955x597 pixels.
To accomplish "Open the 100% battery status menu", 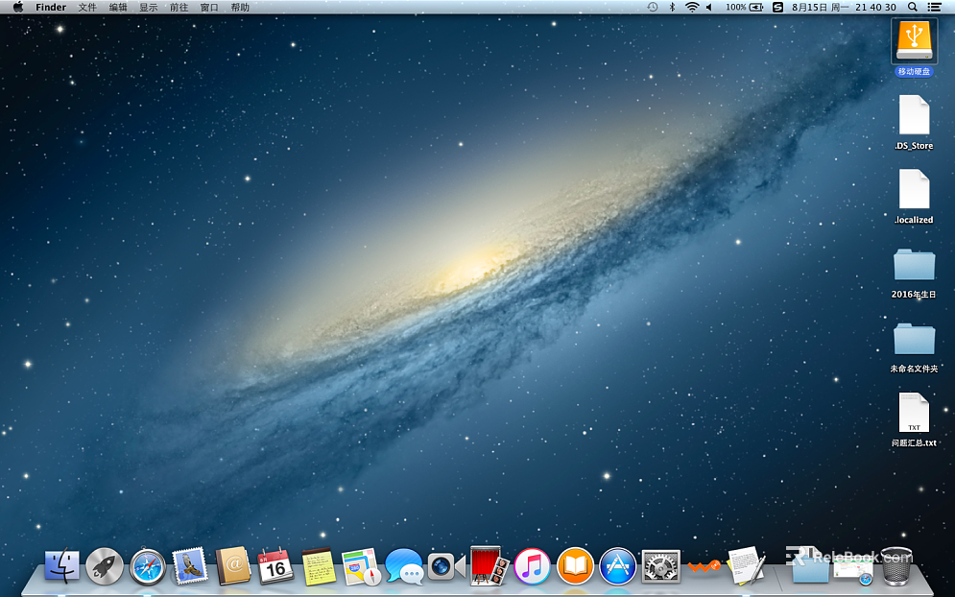I will point(744,8).
